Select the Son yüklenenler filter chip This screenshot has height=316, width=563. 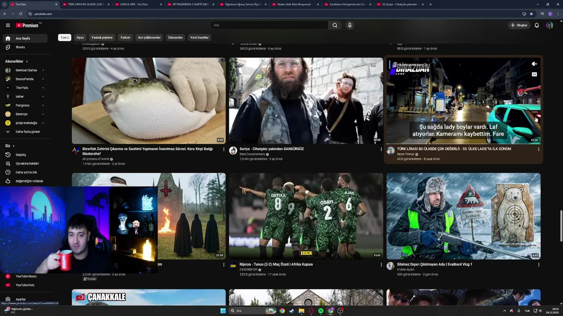pos(149,38)
